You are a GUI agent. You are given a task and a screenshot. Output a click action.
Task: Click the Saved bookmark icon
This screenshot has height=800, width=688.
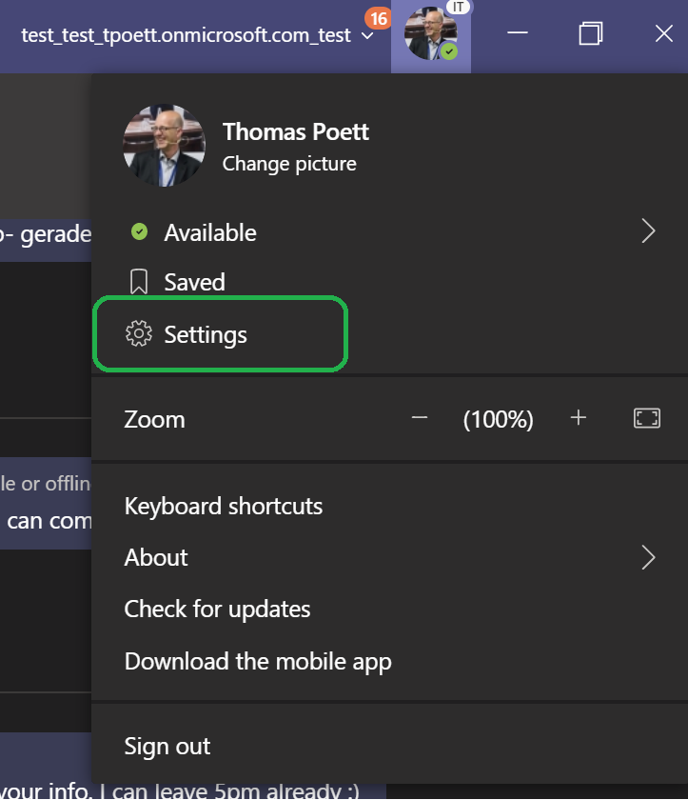coord(139,281)
